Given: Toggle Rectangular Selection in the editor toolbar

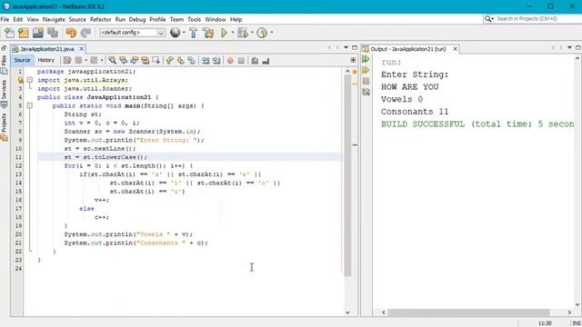Looking at the screenshot, I should [x=156, y=61].
